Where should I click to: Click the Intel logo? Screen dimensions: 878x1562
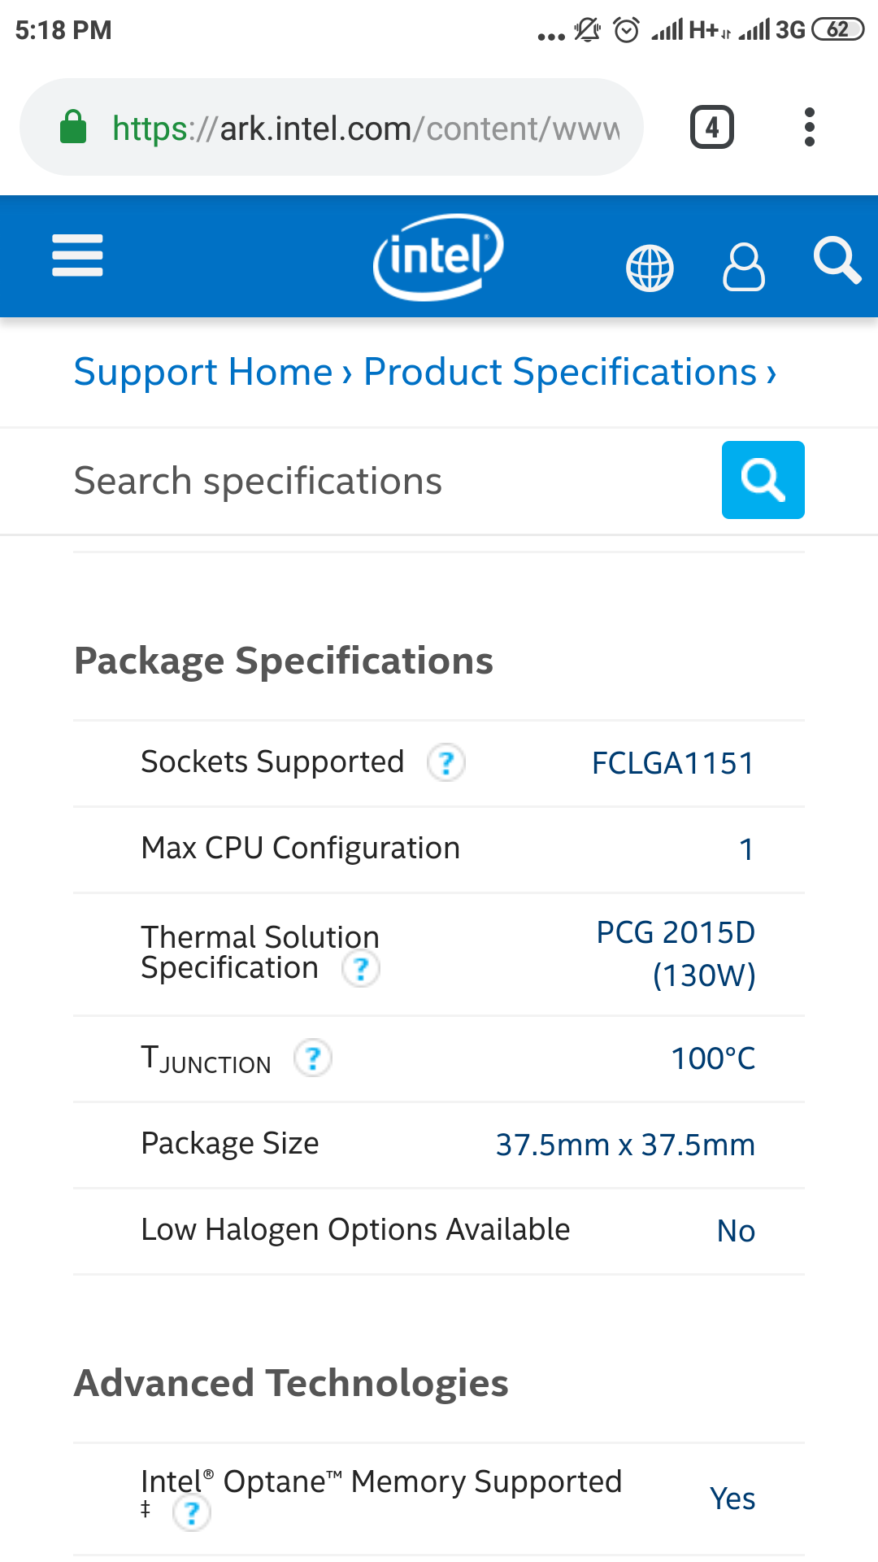(438, 256)
